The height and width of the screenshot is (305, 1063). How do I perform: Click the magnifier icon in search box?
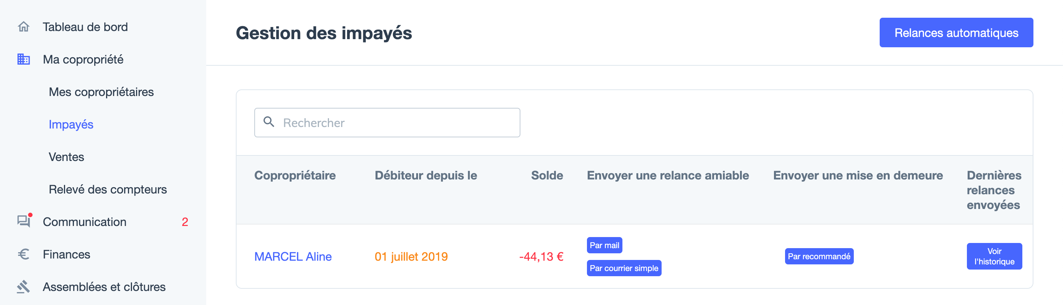click(x=269, y=121)
